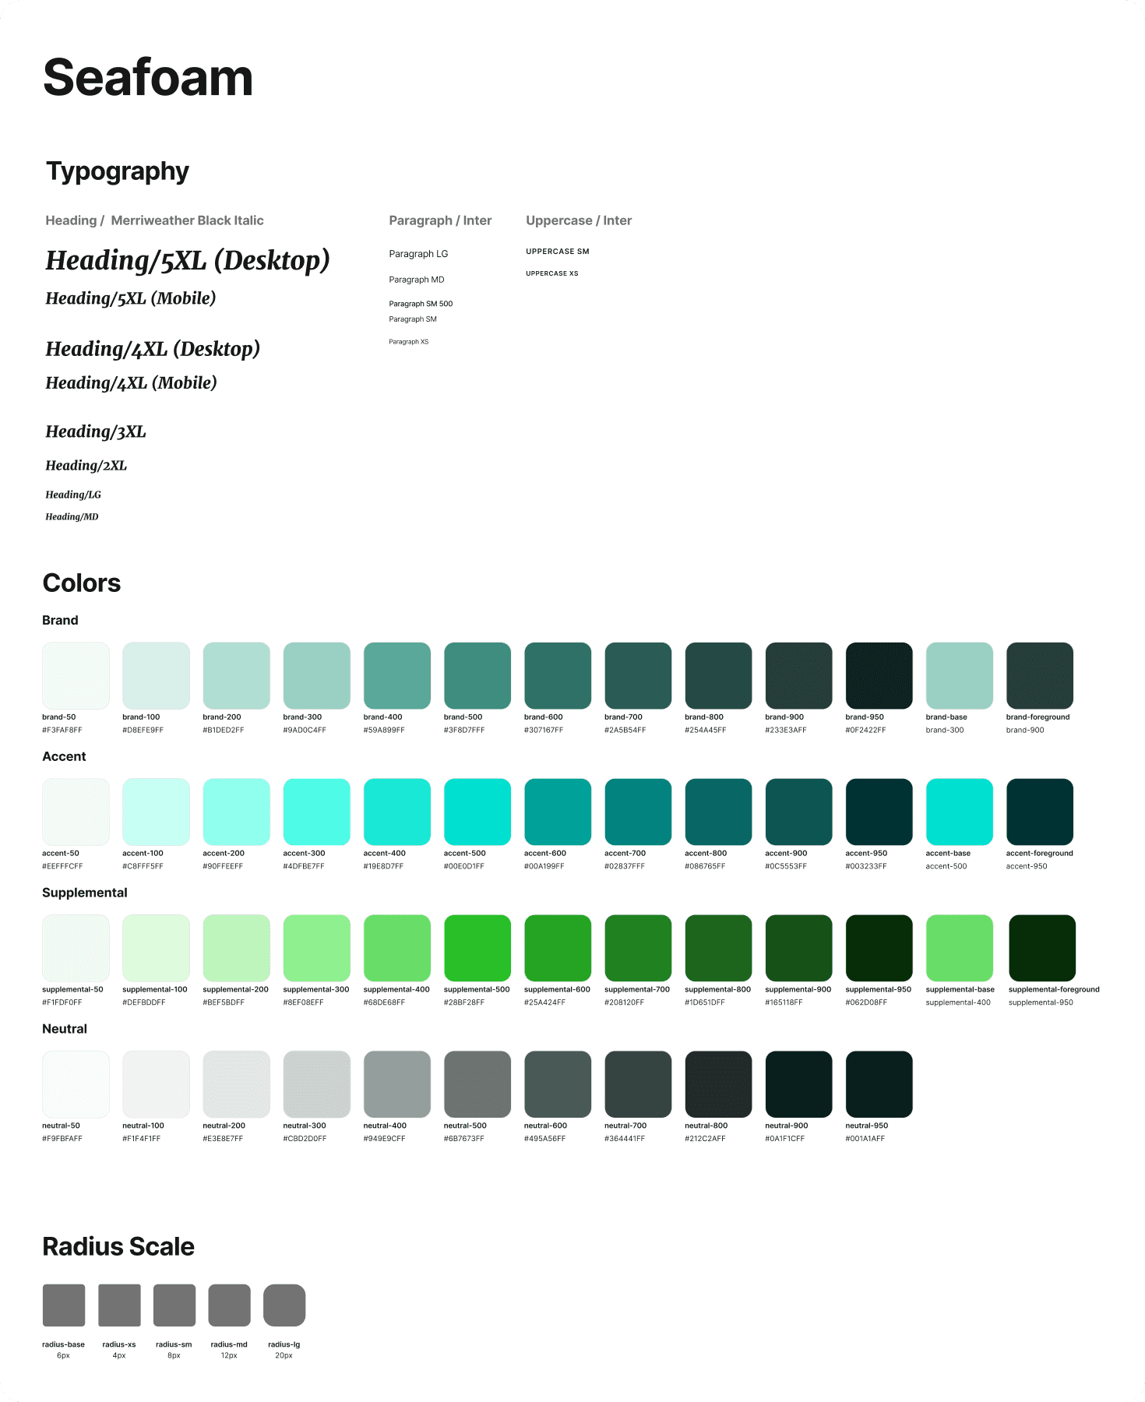Select the Supplemental group label

(x=85, y=893)
